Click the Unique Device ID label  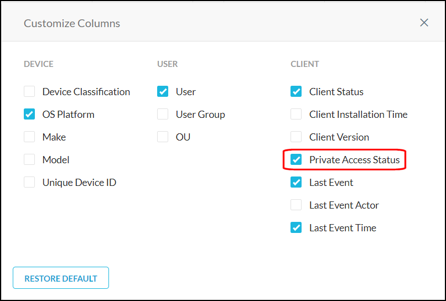pyautogui.click(x=79, y=183)
